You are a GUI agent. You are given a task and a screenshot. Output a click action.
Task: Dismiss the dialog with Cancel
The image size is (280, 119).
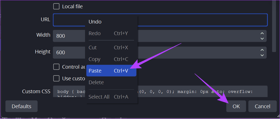pyautogui.click(x=262, y=106)
